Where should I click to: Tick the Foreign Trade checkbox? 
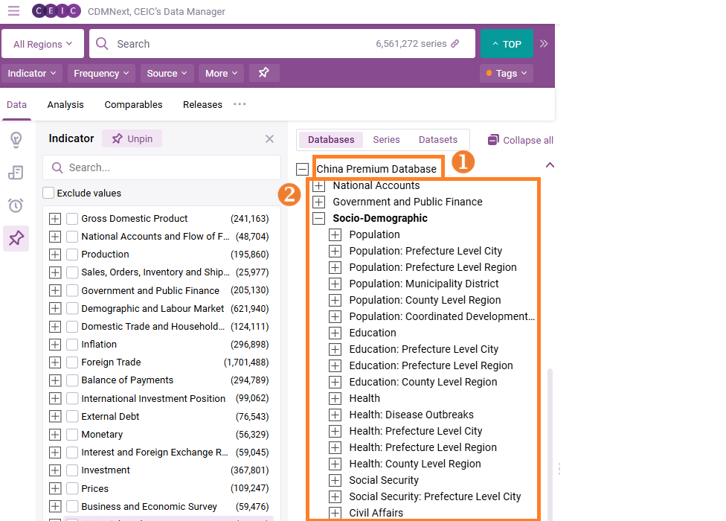pos(72,362)
